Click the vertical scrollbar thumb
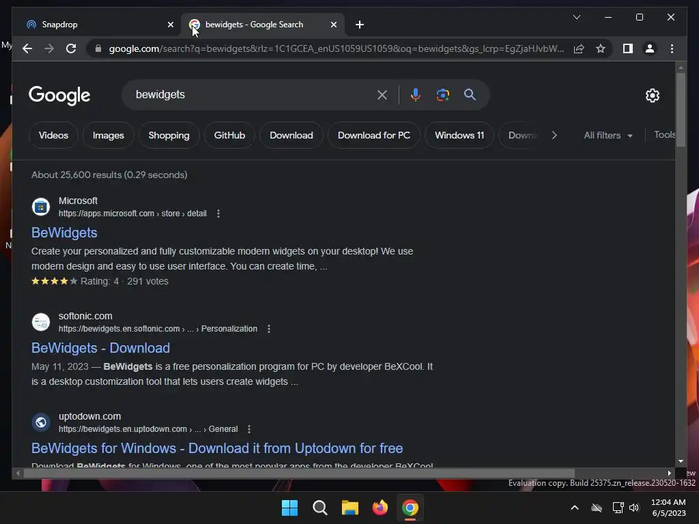 pos(681,109)
